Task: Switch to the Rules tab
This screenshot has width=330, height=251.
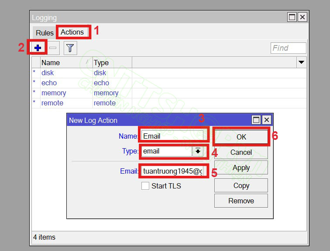Action: pos(45,33)
